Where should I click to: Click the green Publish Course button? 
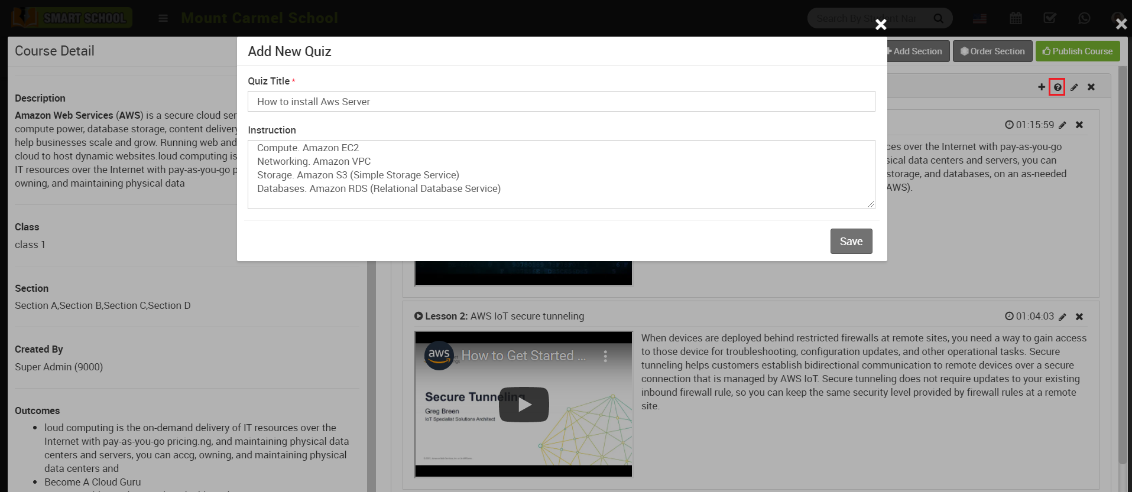(1077, 51)
